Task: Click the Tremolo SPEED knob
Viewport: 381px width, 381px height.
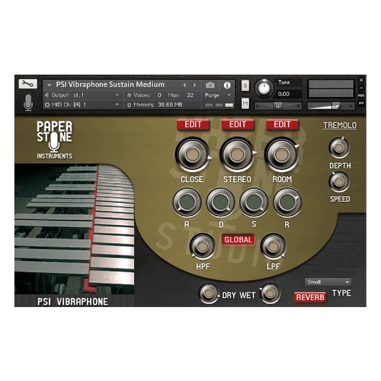Action: click(339, 182)
